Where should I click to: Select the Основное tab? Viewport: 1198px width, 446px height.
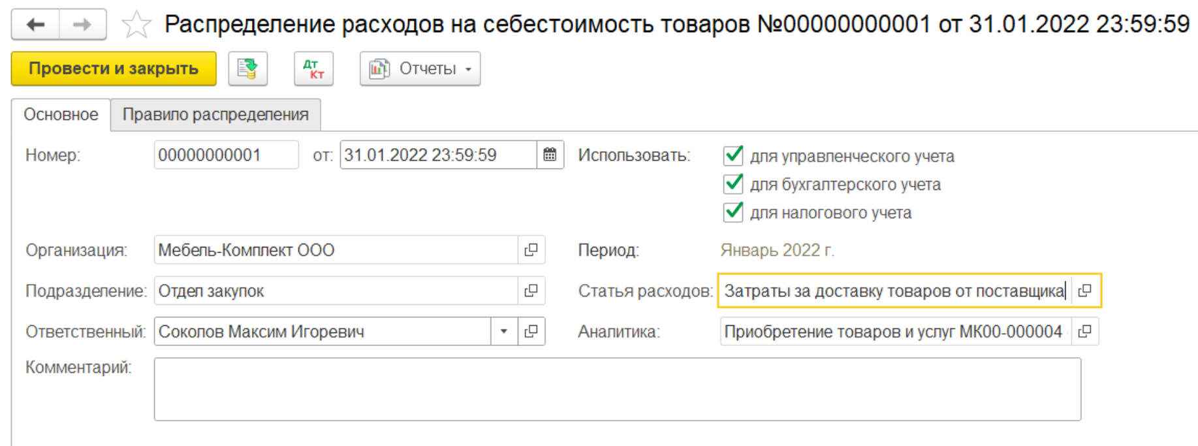[61, 115]
